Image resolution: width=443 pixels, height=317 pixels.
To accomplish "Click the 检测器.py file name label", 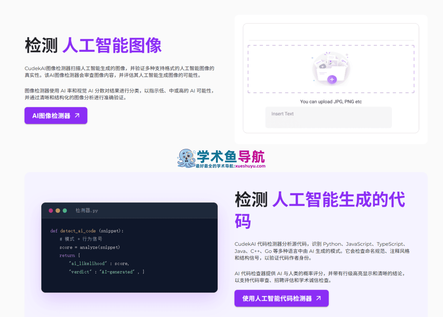I will tap(87, 211).
